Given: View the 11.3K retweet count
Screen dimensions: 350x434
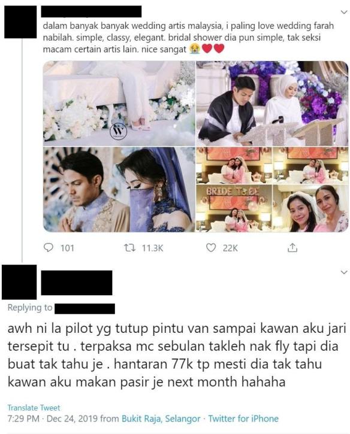Looking at the screenshot, I should click(152, 248).
